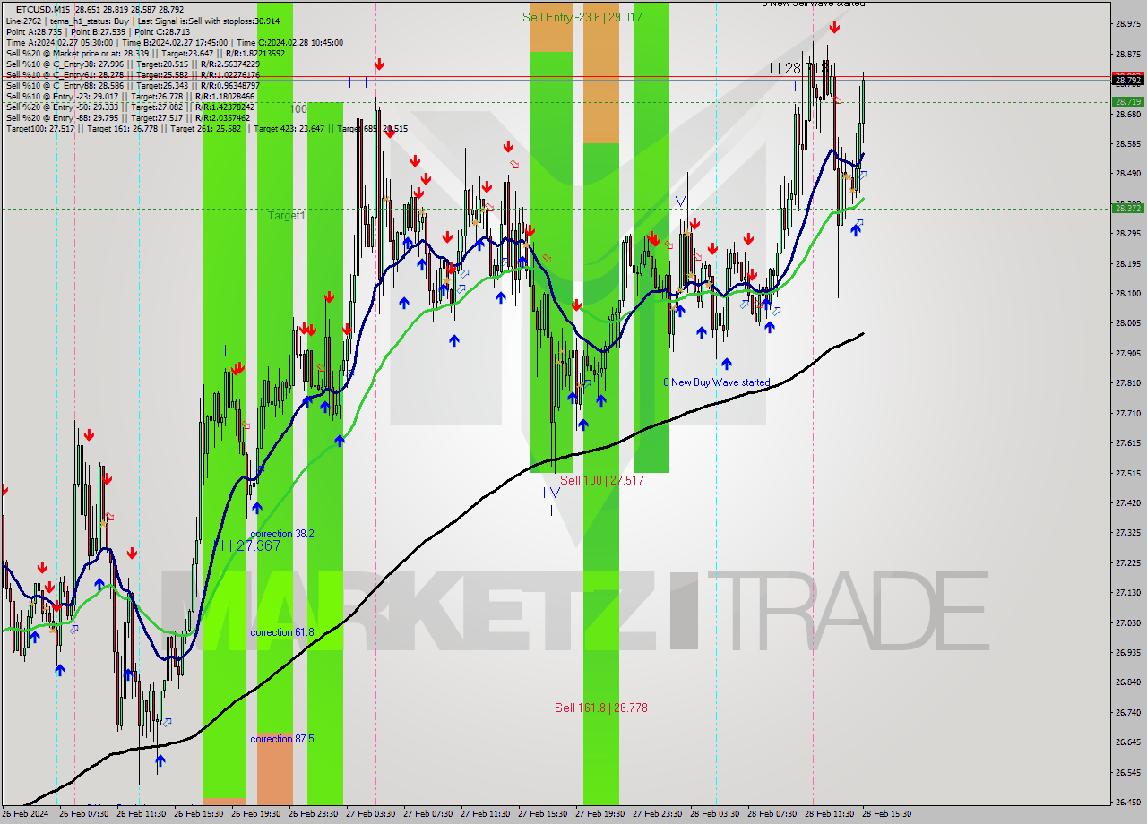Select the 'correction 38.2' annotation
Screen dimensions: 1147x824
point(282,534)
